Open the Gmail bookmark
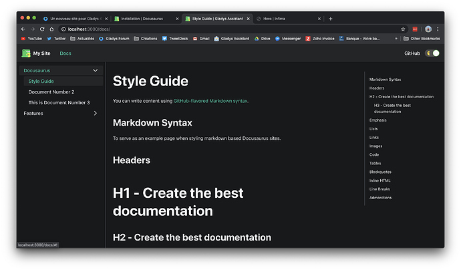 tap(201, 39)
